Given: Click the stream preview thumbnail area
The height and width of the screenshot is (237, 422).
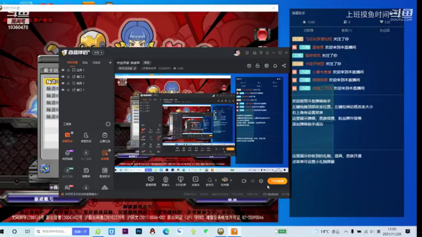Looking at the screenshot, I should click(x=202, y=123).
